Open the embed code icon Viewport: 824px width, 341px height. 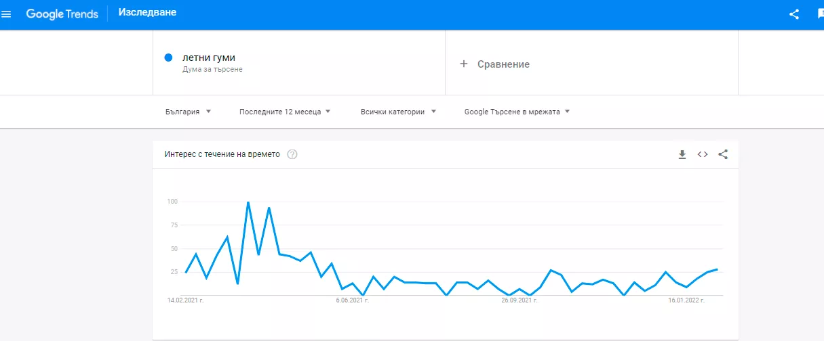point(703,154)
